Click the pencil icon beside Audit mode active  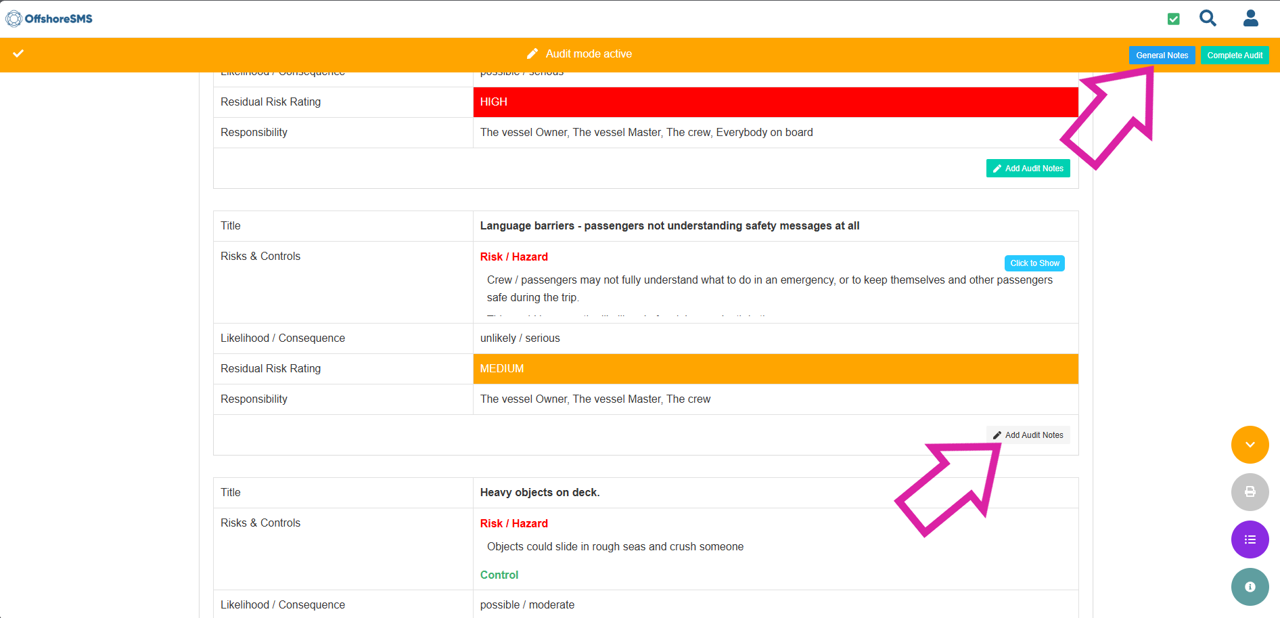pos(532,54)
